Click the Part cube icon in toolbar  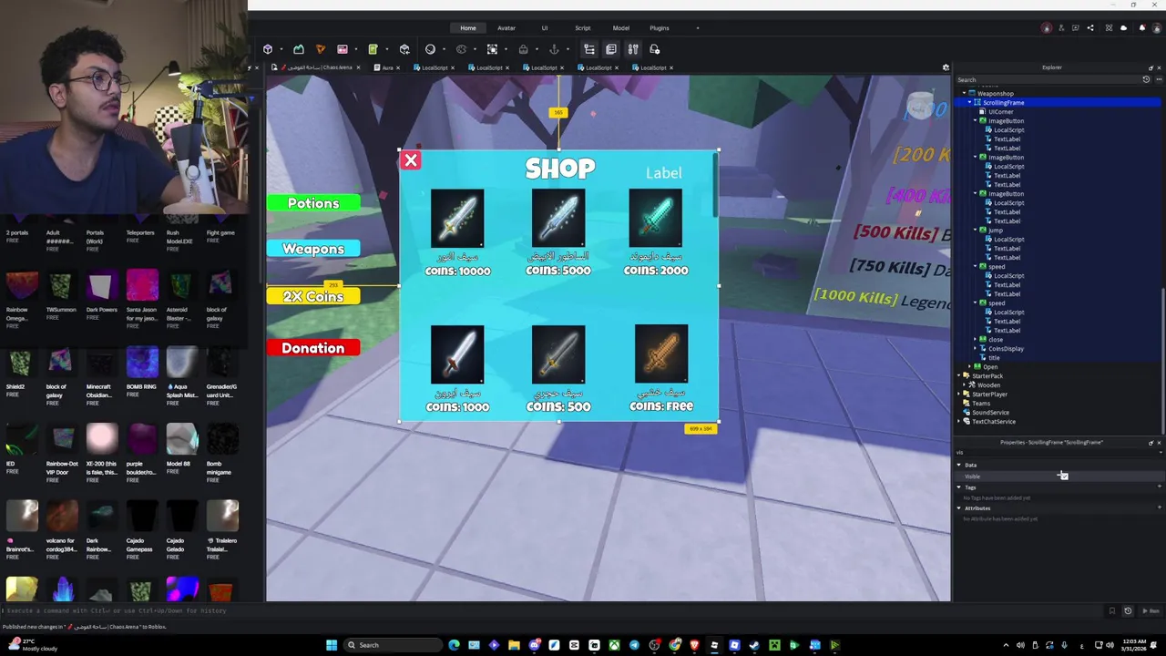coord(268,49)
